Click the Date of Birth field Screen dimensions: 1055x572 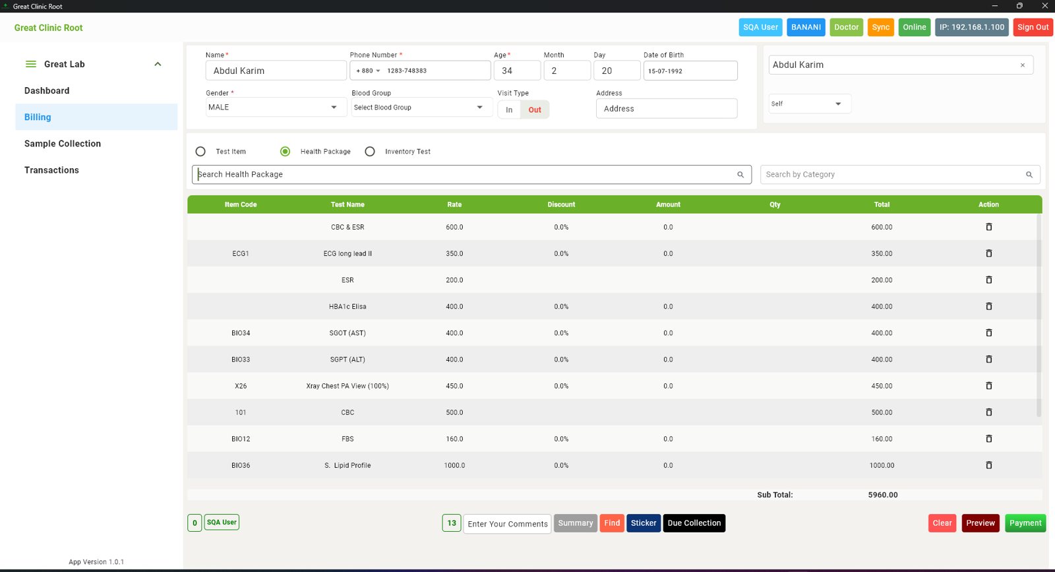[690, 71]
